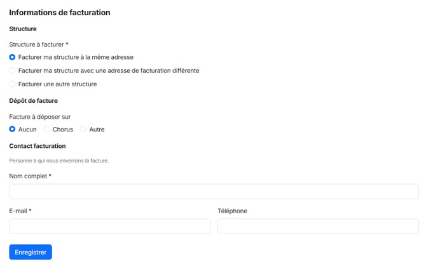Click the bold 'Structure' section heading
This screenshot has height=271, width=426.
[x=23, y=29]
